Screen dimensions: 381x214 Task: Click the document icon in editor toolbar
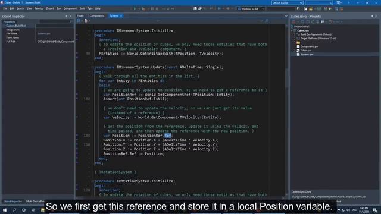tap(86, 21)
